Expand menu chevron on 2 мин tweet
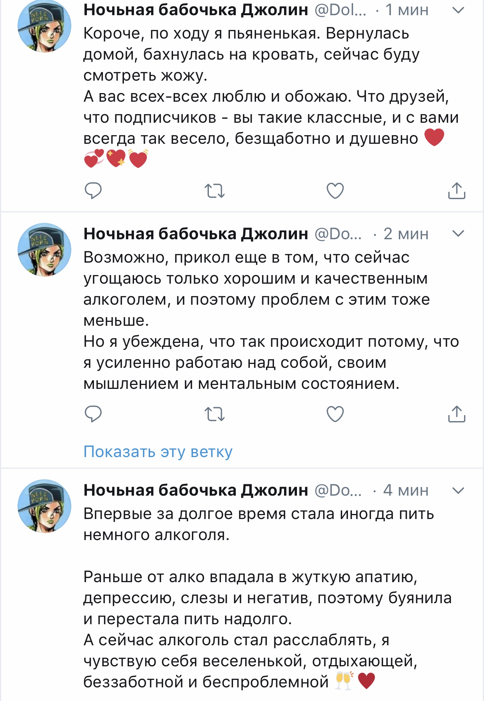Screen dimensions: 484x701 (458, 233)
